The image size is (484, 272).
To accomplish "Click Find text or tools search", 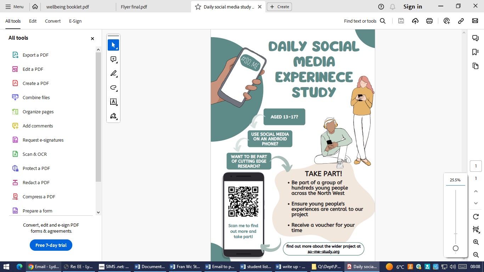I will point(365,21).
